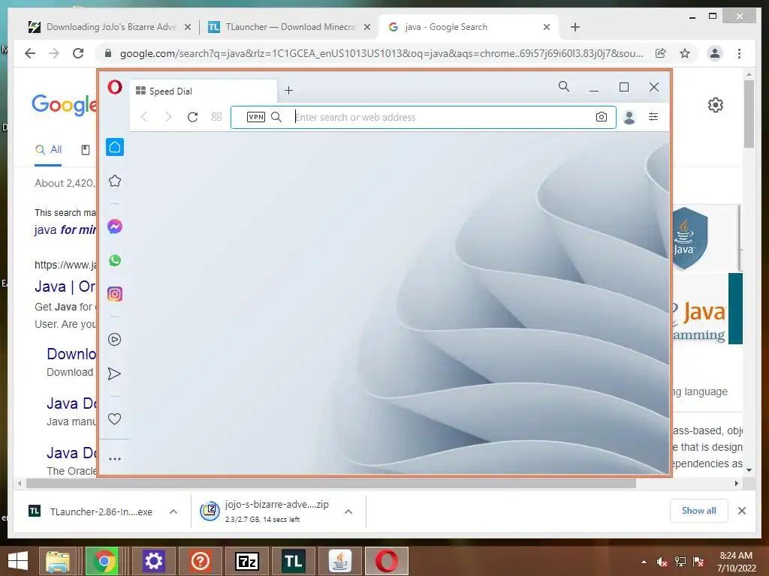The width and height of the screenshot is (769, 576).
Task: Open sidebar setup three dots in Opera
Action: click(115, 459)
